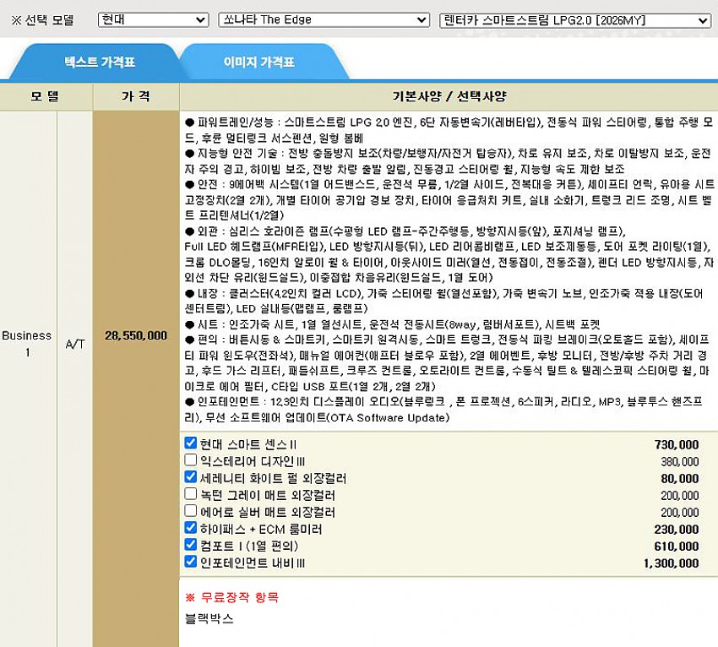The height and width of the screenshot is (647, 718).
Task: Expand the 쏘나타 The Edge model dropdown
Action: point(324,19)
